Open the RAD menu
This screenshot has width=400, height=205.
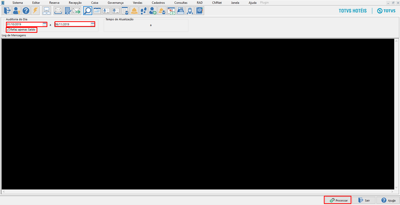tap(200, 3)
